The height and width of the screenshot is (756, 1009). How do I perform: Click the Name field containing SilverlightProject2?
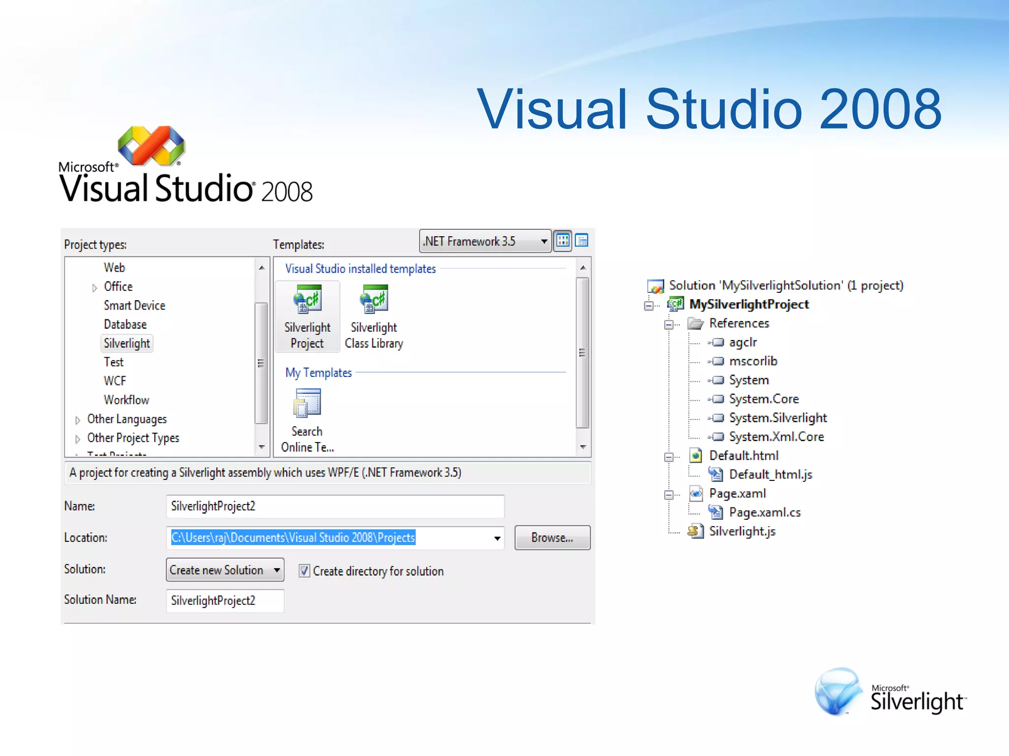coord(335,506)
